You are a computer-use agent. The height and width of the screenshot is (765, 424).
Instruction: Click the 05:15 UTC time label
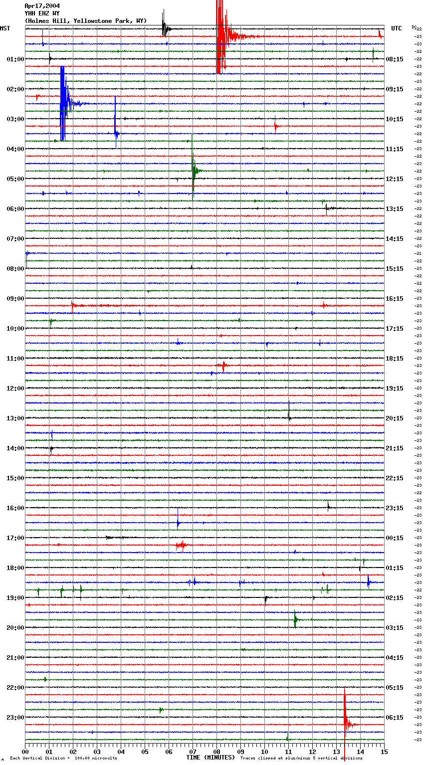[x=395, y=688]
